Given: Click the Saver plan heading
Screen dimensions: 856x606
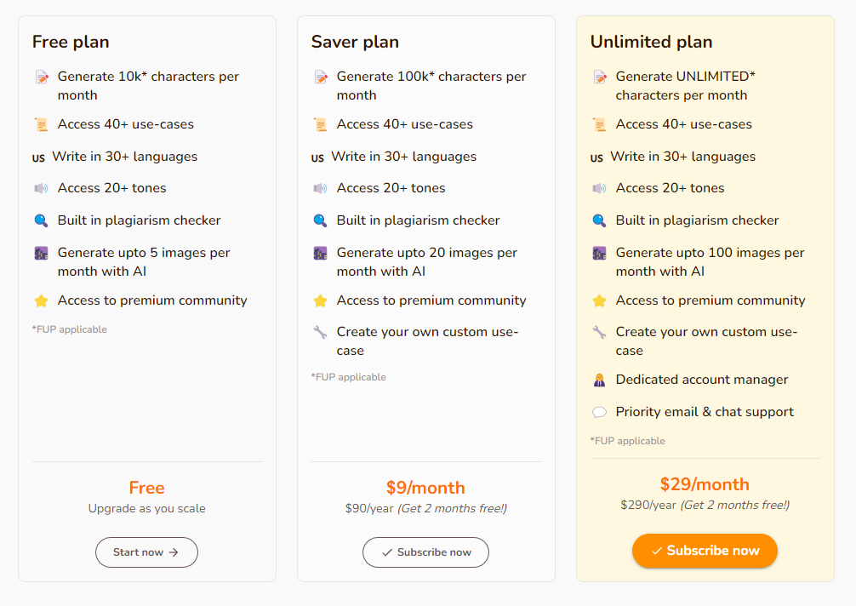Looking at the screenshot, I should [355, 42].
